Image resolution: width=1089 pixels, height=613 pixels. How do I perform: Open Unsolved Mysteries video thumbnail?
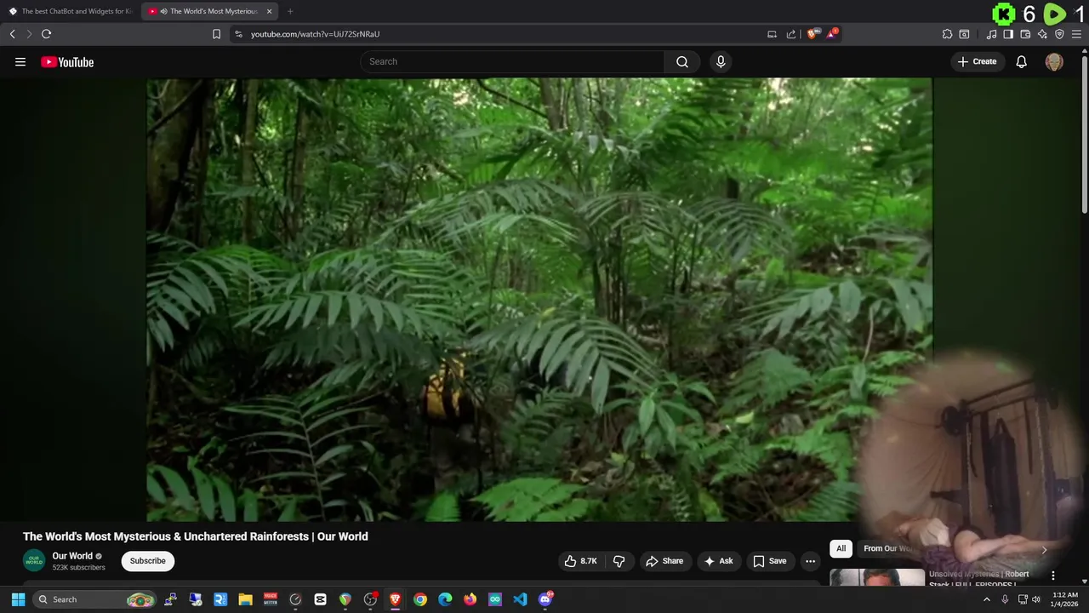point(876,578)
